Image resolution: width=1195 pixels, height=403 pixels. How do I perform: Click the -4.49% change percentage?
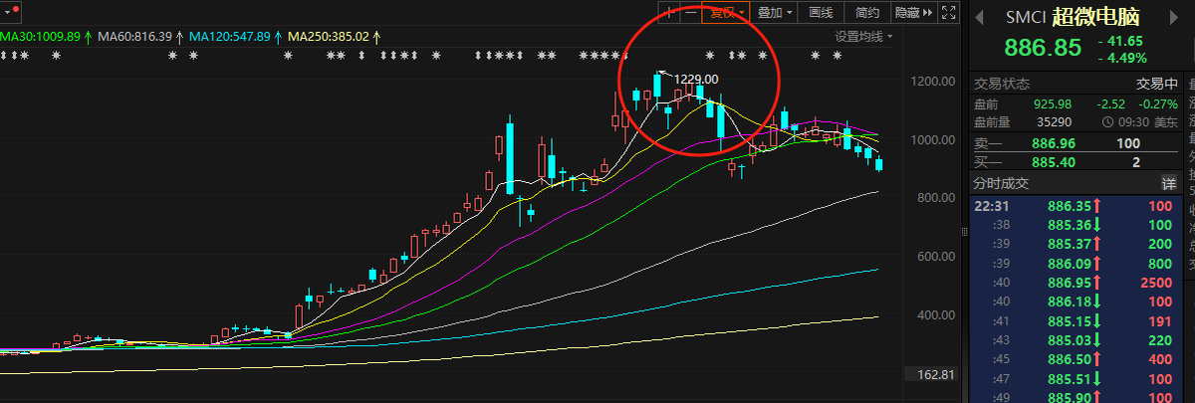tap(1122, 58)
